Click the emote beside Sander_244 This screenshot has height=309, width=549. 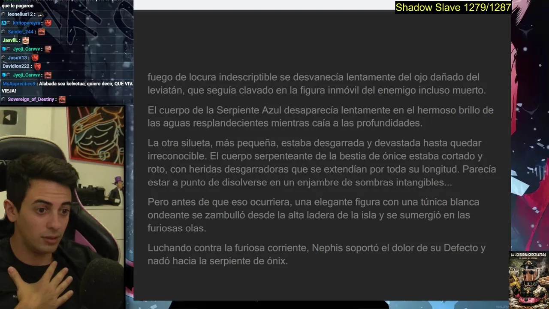(41, 32)
